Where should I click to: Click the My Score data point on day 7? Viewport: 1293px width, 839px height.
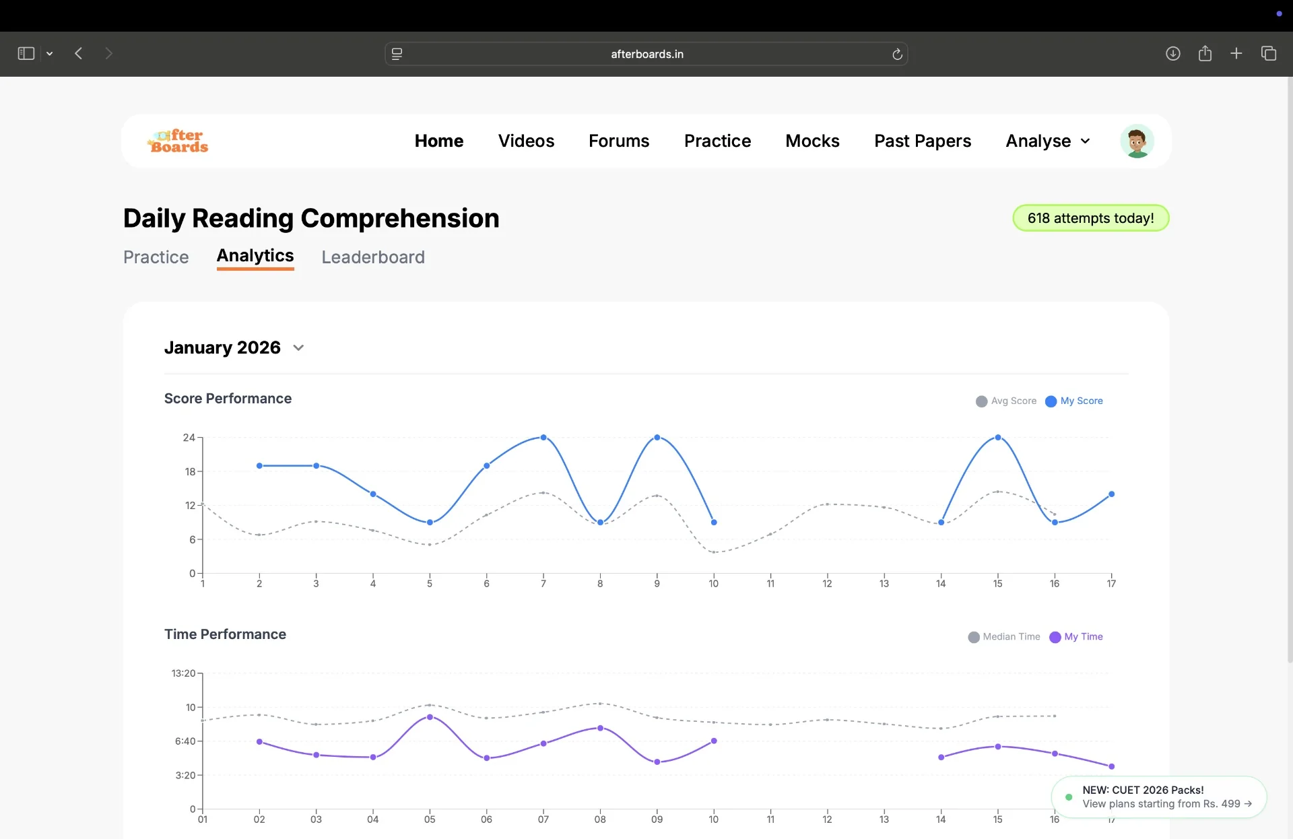point(543,438)
